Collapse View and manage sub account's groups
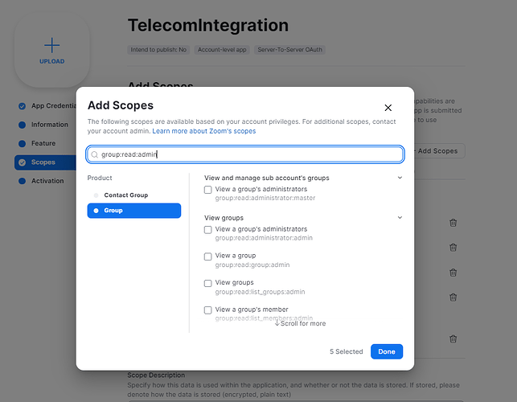 point(400,177)
